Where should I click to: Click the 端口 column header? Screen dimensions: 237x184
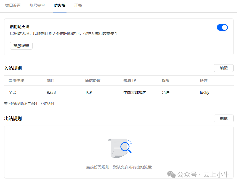click(x=51, y=81)
